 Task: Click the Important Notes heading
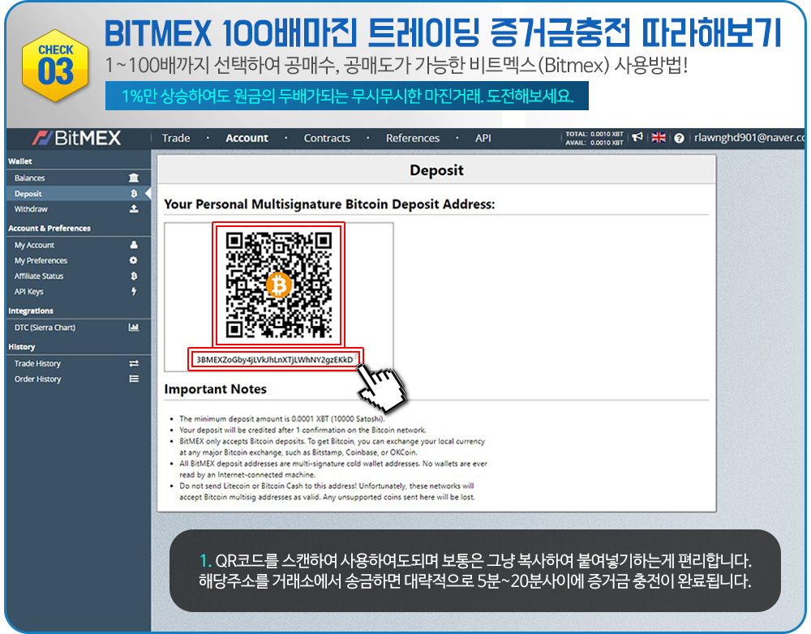point(215,389)
